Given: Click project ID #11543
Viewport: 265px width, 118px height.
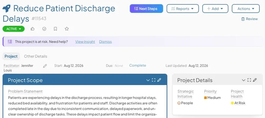Looking at the screenshot, I should (x=39, y=19).
